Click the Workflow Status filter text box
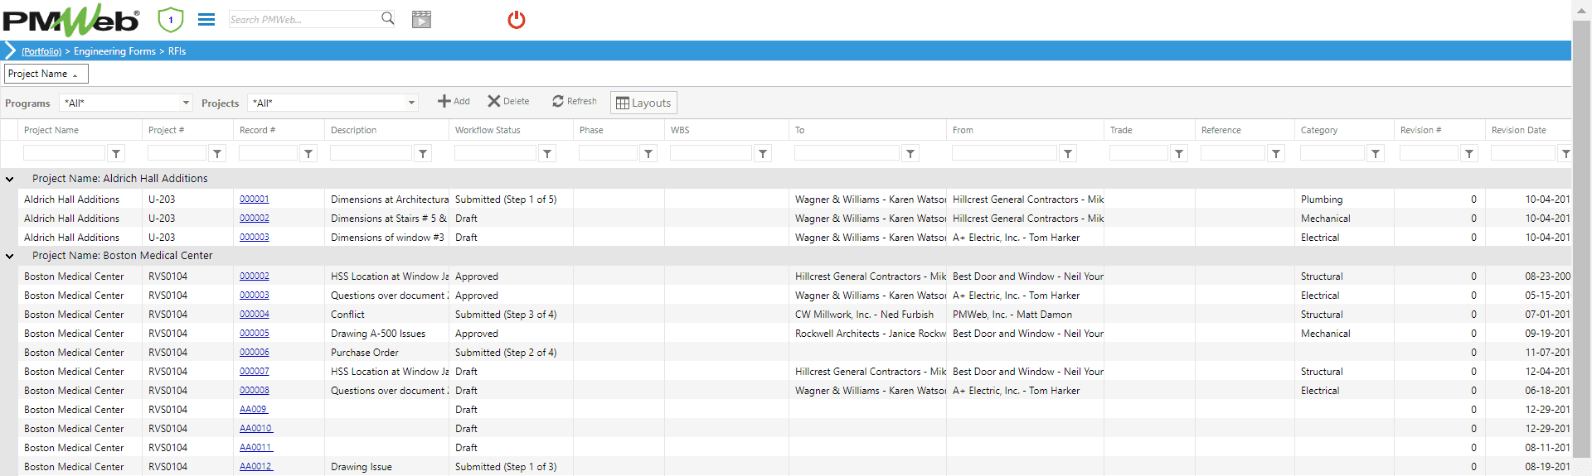The height and width of the screenshot is (476, 1592). (x=495, y=153)
